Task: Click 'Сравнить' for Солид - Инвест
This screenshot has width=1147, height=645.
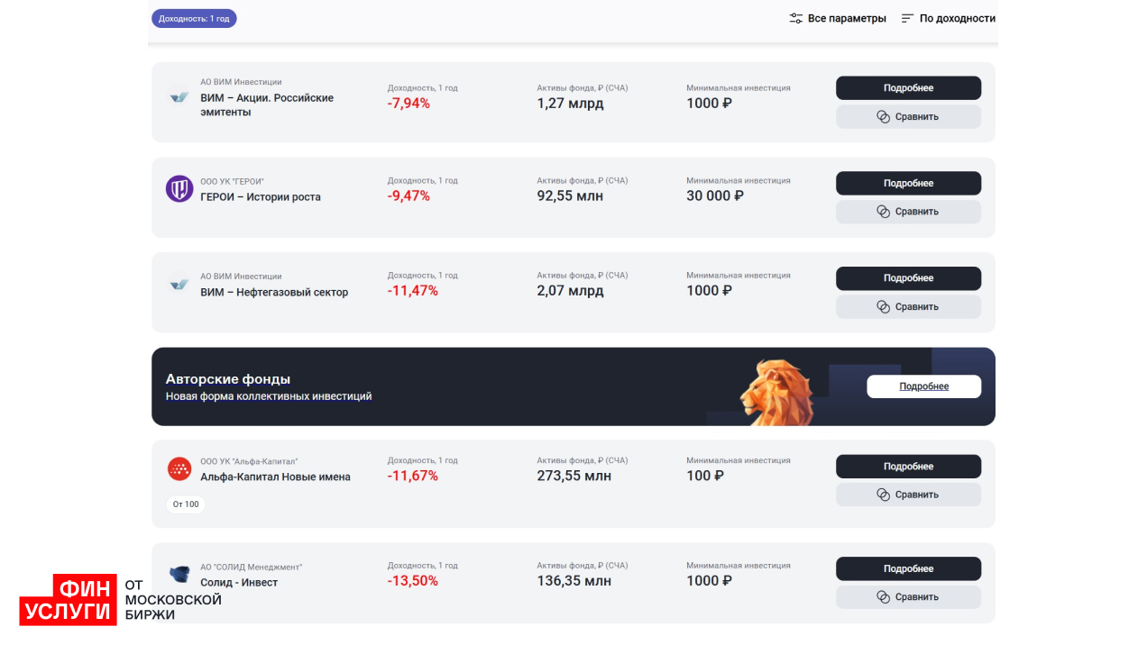Action: coord(908,597)
